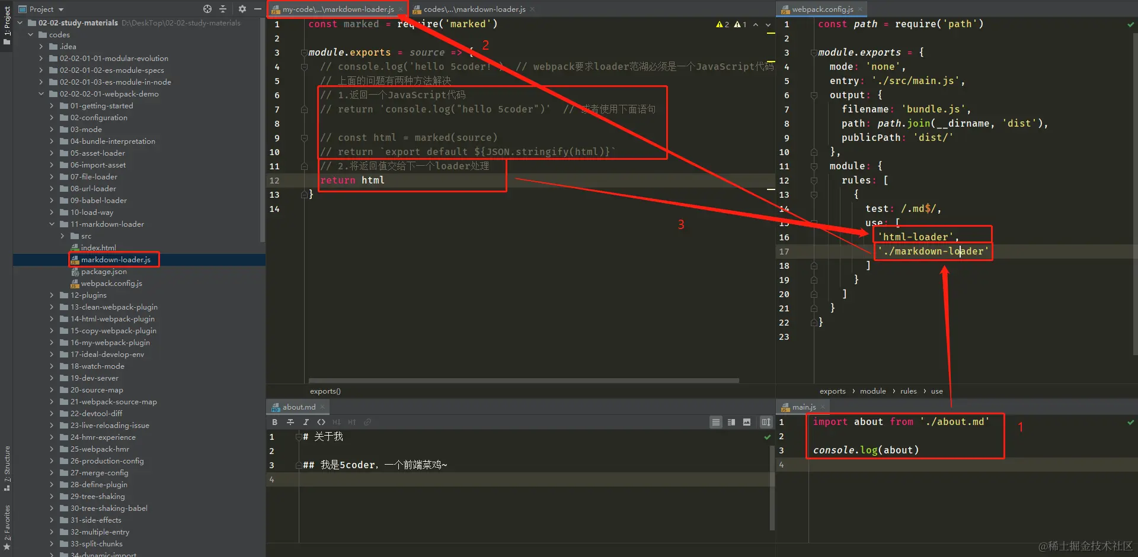Image resolution: width=1138 pixels, height=557 pixels.
Task: Select 09-babel-loader folder in tree
Action: click(x=98, y=201)
